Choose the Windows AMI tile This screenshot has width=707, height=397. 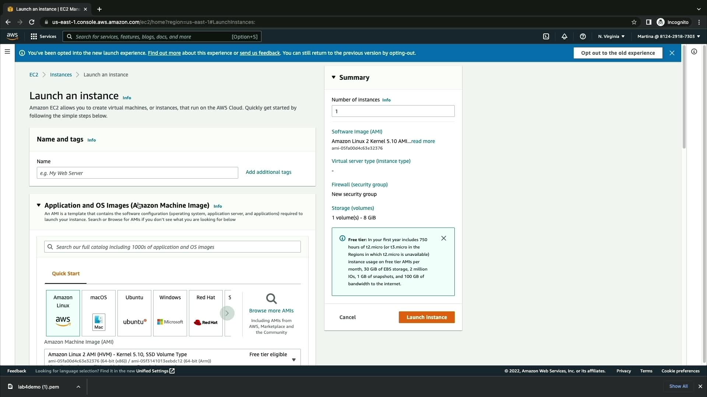170,313
